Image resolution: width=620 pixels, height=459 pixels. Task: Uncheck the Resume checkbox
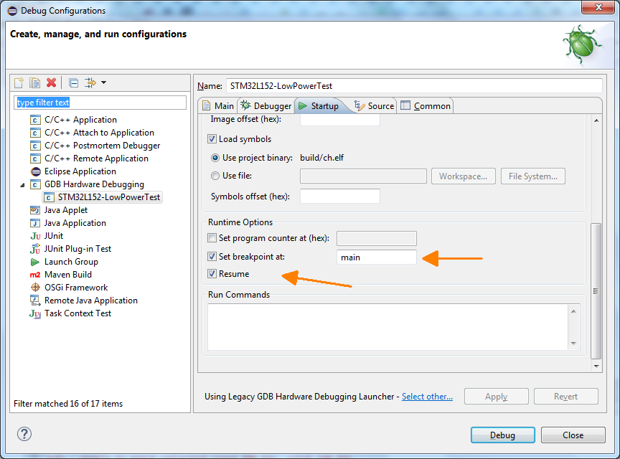(212, 274)
